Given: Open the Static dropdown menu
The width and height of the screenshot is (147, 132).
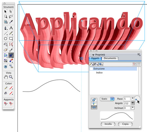Looking at the screenshot, I should [x=107, y=99].
